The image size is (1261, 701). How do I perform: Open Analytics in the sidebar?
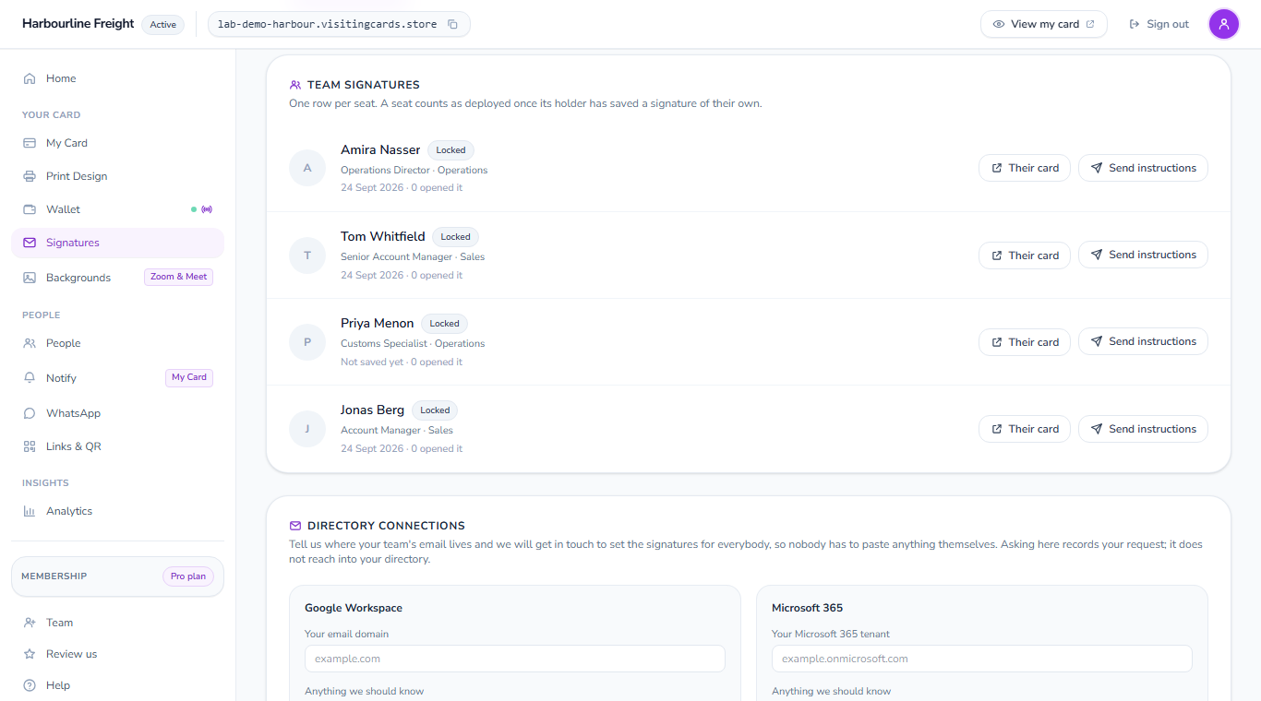pos(117,511)
